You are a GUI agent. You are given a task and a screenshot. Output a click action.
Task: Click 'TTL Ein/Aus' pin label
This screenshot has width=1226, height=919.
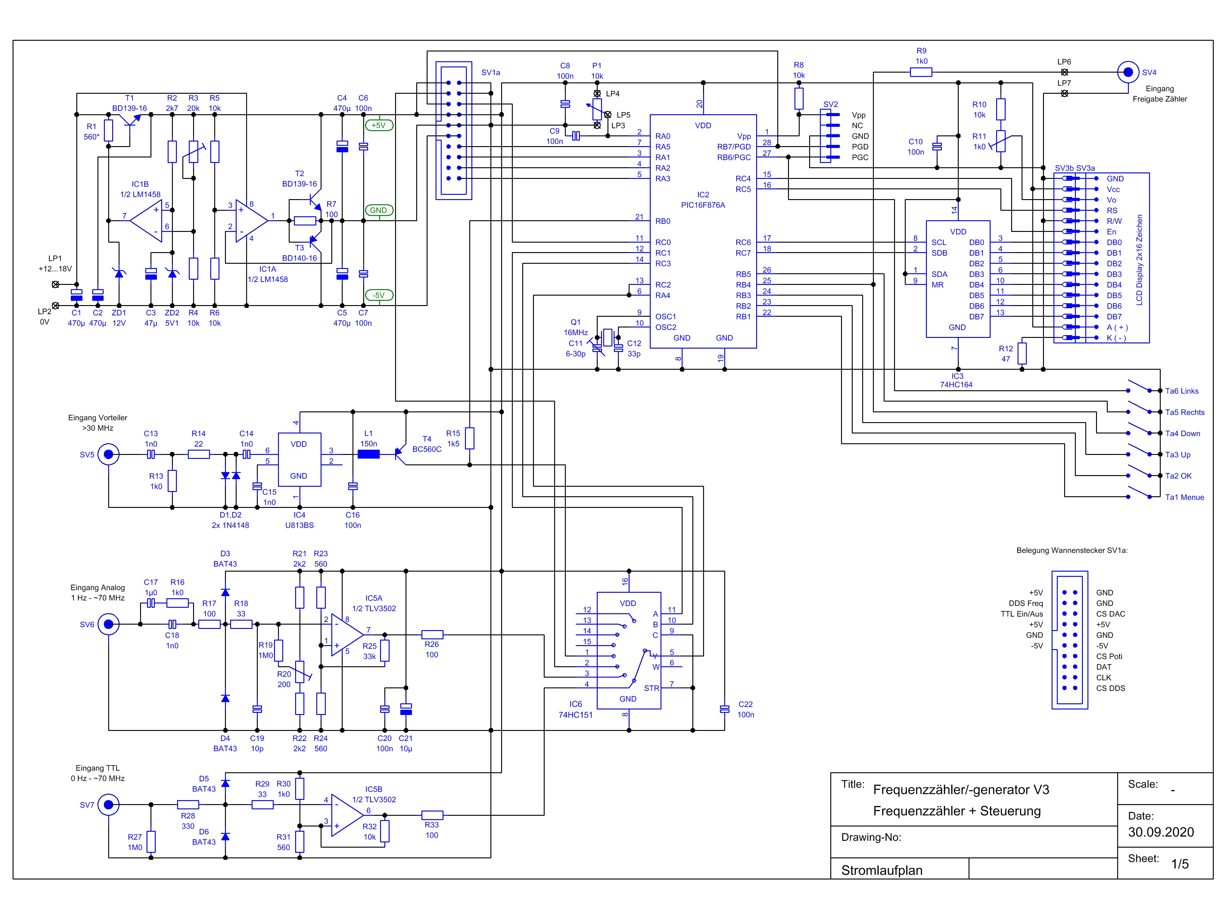tap(1022, 614)
